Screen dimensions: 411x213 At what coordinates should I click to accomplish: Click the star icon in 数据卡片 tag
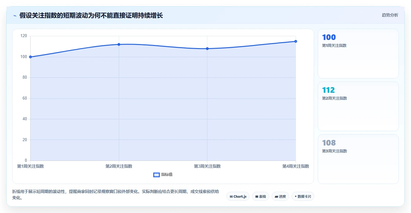click(x=296, y=196)
